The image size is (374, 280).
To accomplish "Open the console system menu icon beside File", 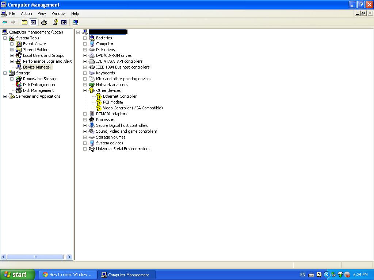I will tap(4, 13).
